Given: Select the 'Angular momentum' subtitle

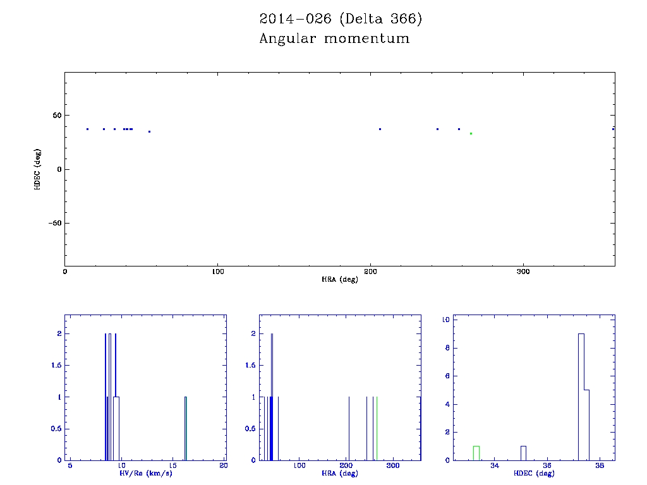Looking at the screenshot, I should (x=334, y=39).
